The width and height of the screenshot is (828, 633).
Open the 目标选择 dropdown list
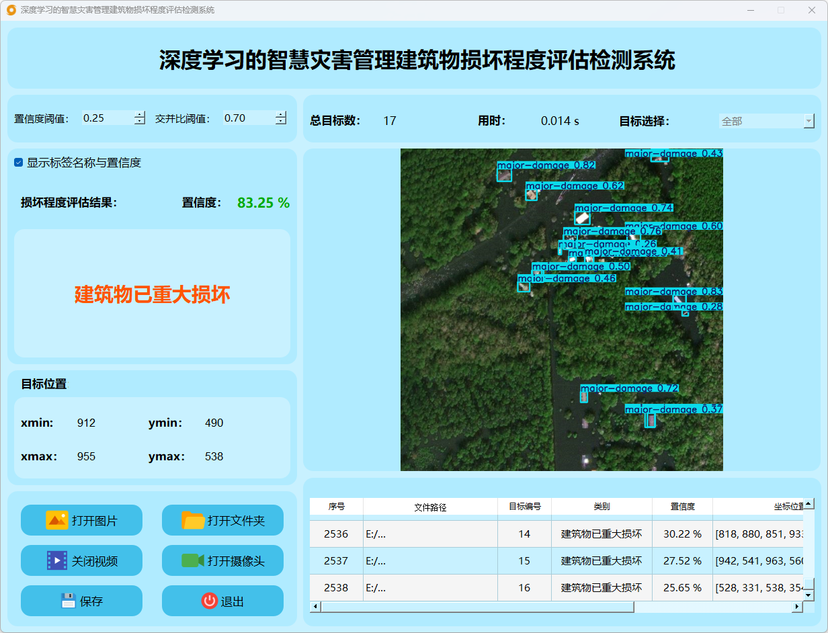pyautogui.click(x=809, y=122)
